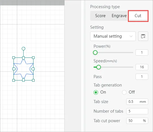Screen dimensions: 153x132
Task: Turn Tab generation Off
Action: (x=124, y=92)
